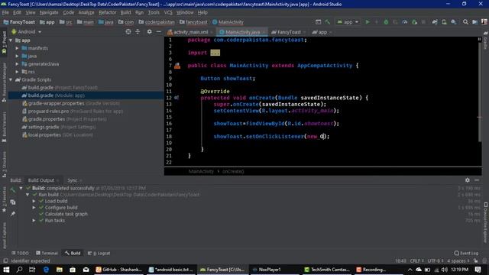Click the Stop square icon
The height and width of the screenshot is (275, 489).
click(x=423, y=22)
